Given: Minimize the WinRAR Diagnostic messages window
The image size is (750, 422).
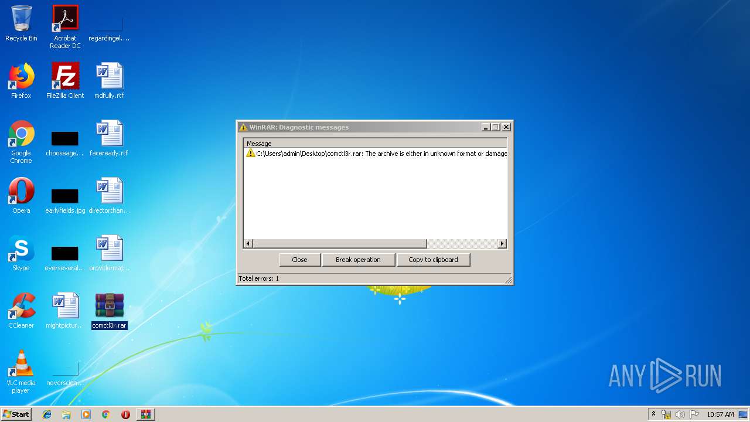Looking at the screenshot, I should click(x=486, y=127).
